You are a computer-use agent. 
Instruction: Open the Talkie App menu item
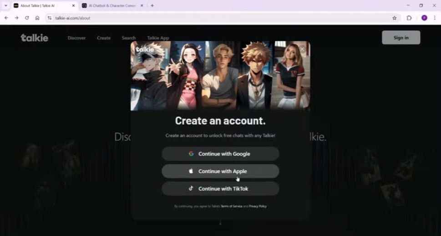[158, 38]
